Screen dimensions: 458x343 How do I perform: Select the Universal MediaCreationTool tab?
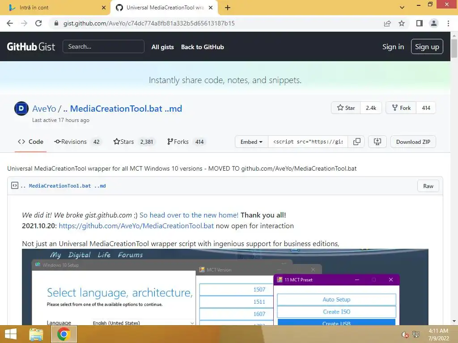pos(164,8)
